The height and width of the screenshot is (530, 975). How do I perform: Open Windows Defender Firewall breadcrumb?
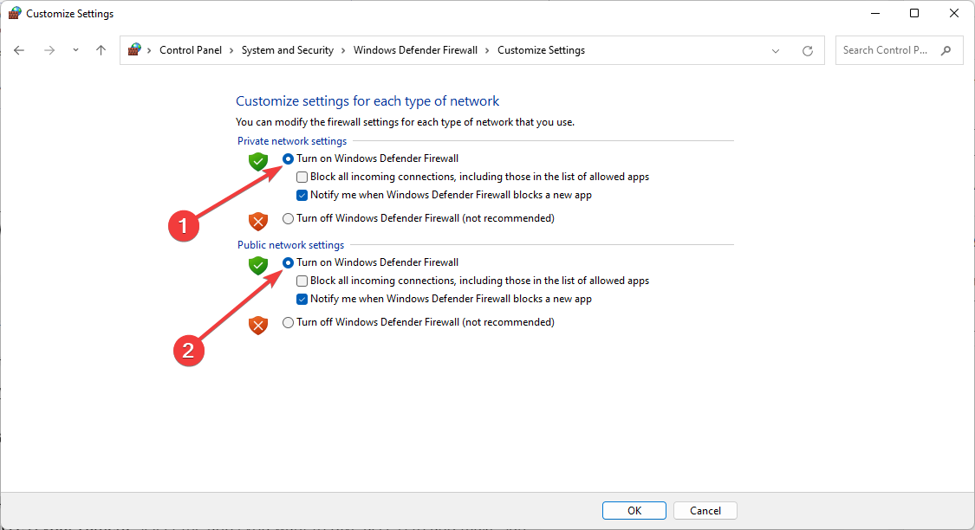point(415,50)
